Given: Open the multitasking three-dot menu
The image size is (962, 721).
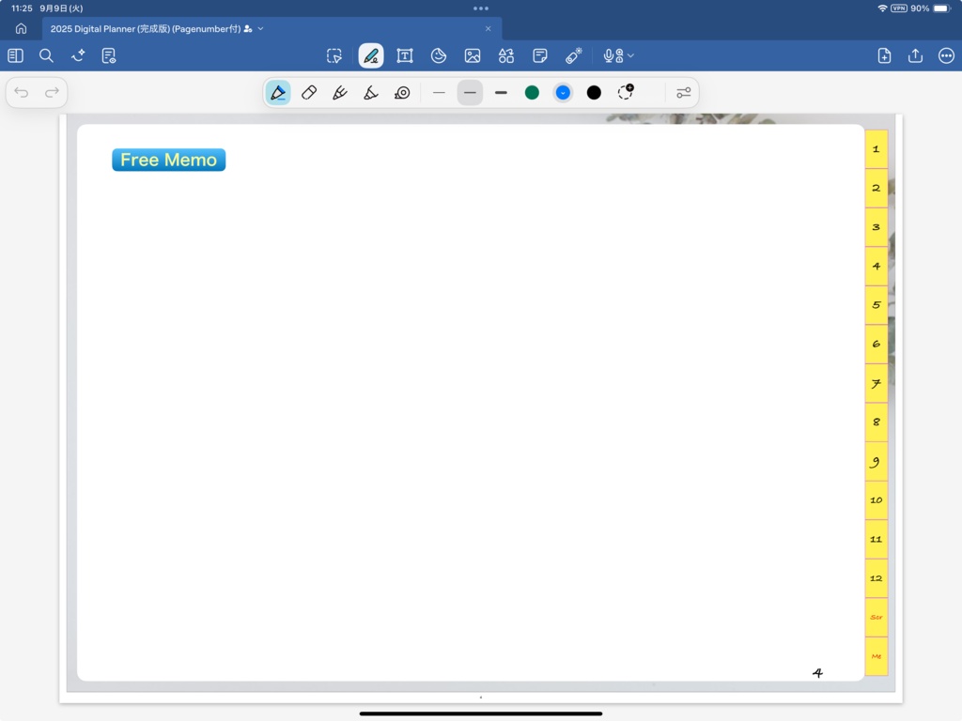Looking at the screenshot, I should pos(481,8).
